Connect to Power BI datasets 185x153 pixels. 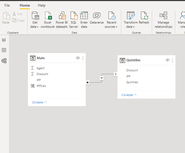tap(62, 20)
